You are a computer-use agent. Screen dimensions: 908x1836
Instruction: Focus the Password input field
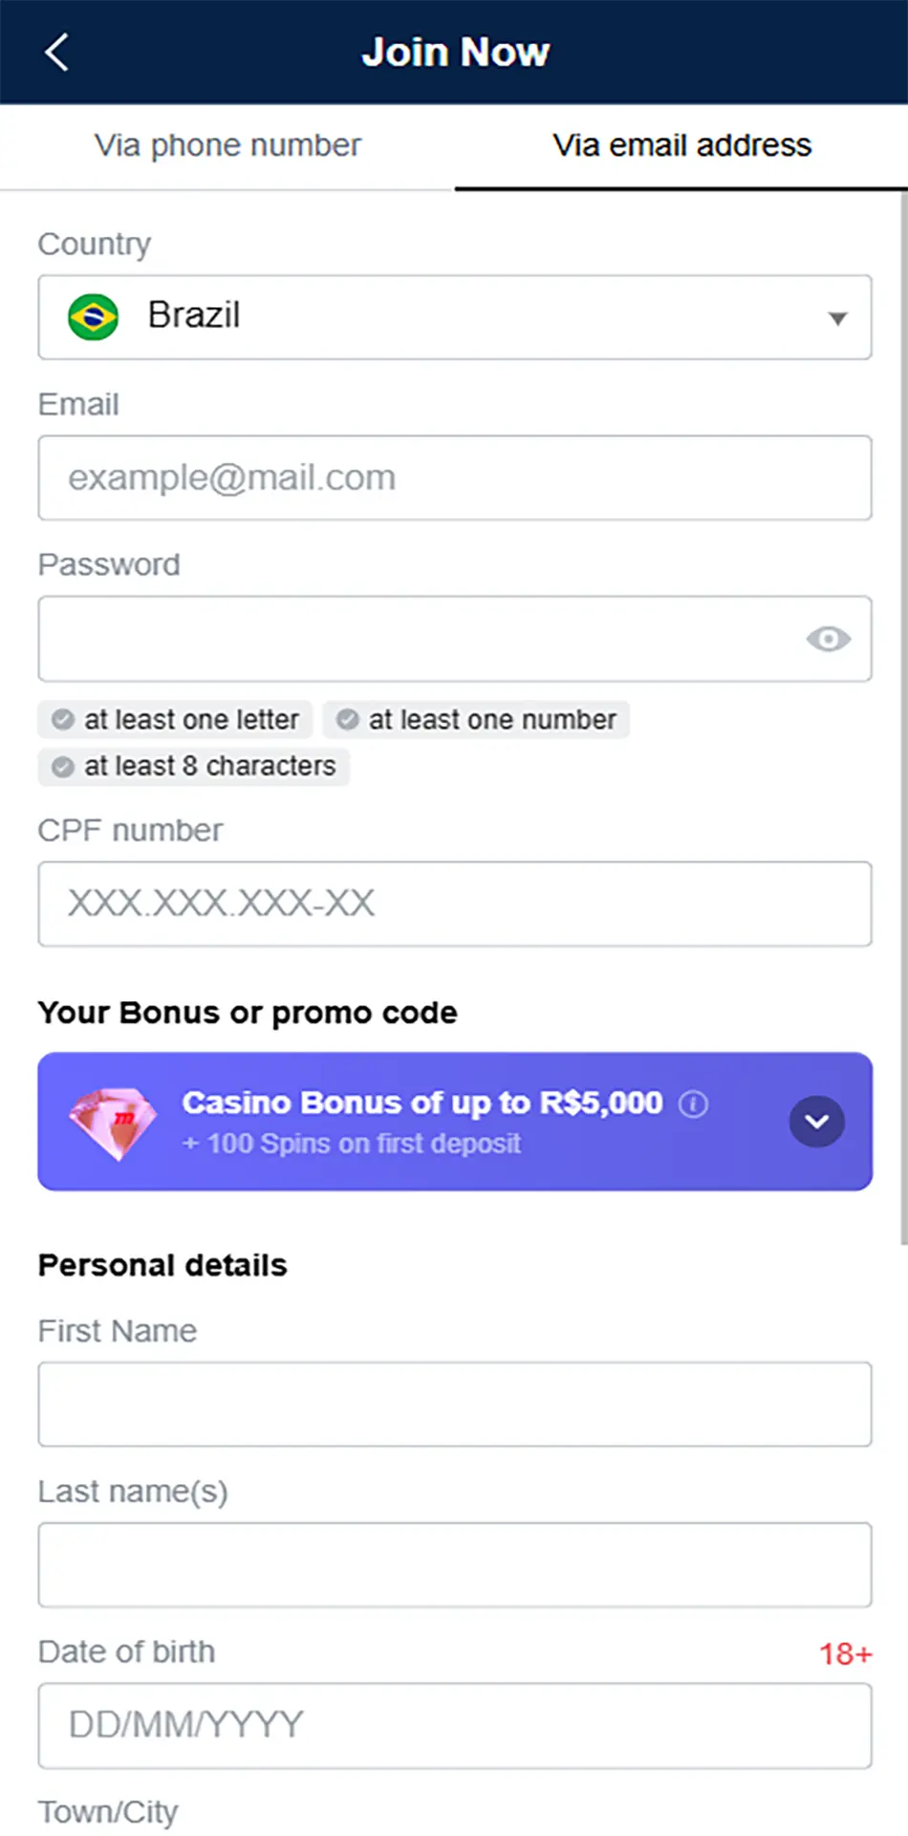(411, 639)
